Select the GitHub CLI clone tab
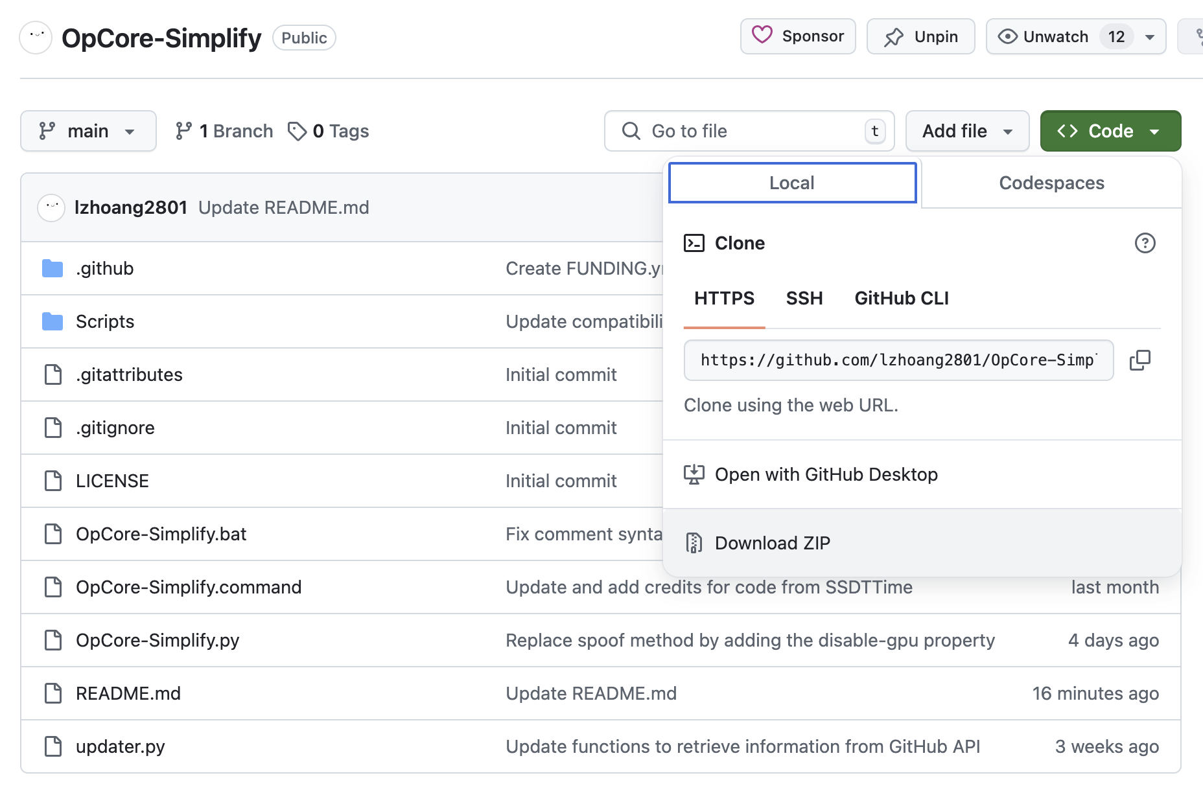This screenshot has width=1203, height=793. click(901, 298)
